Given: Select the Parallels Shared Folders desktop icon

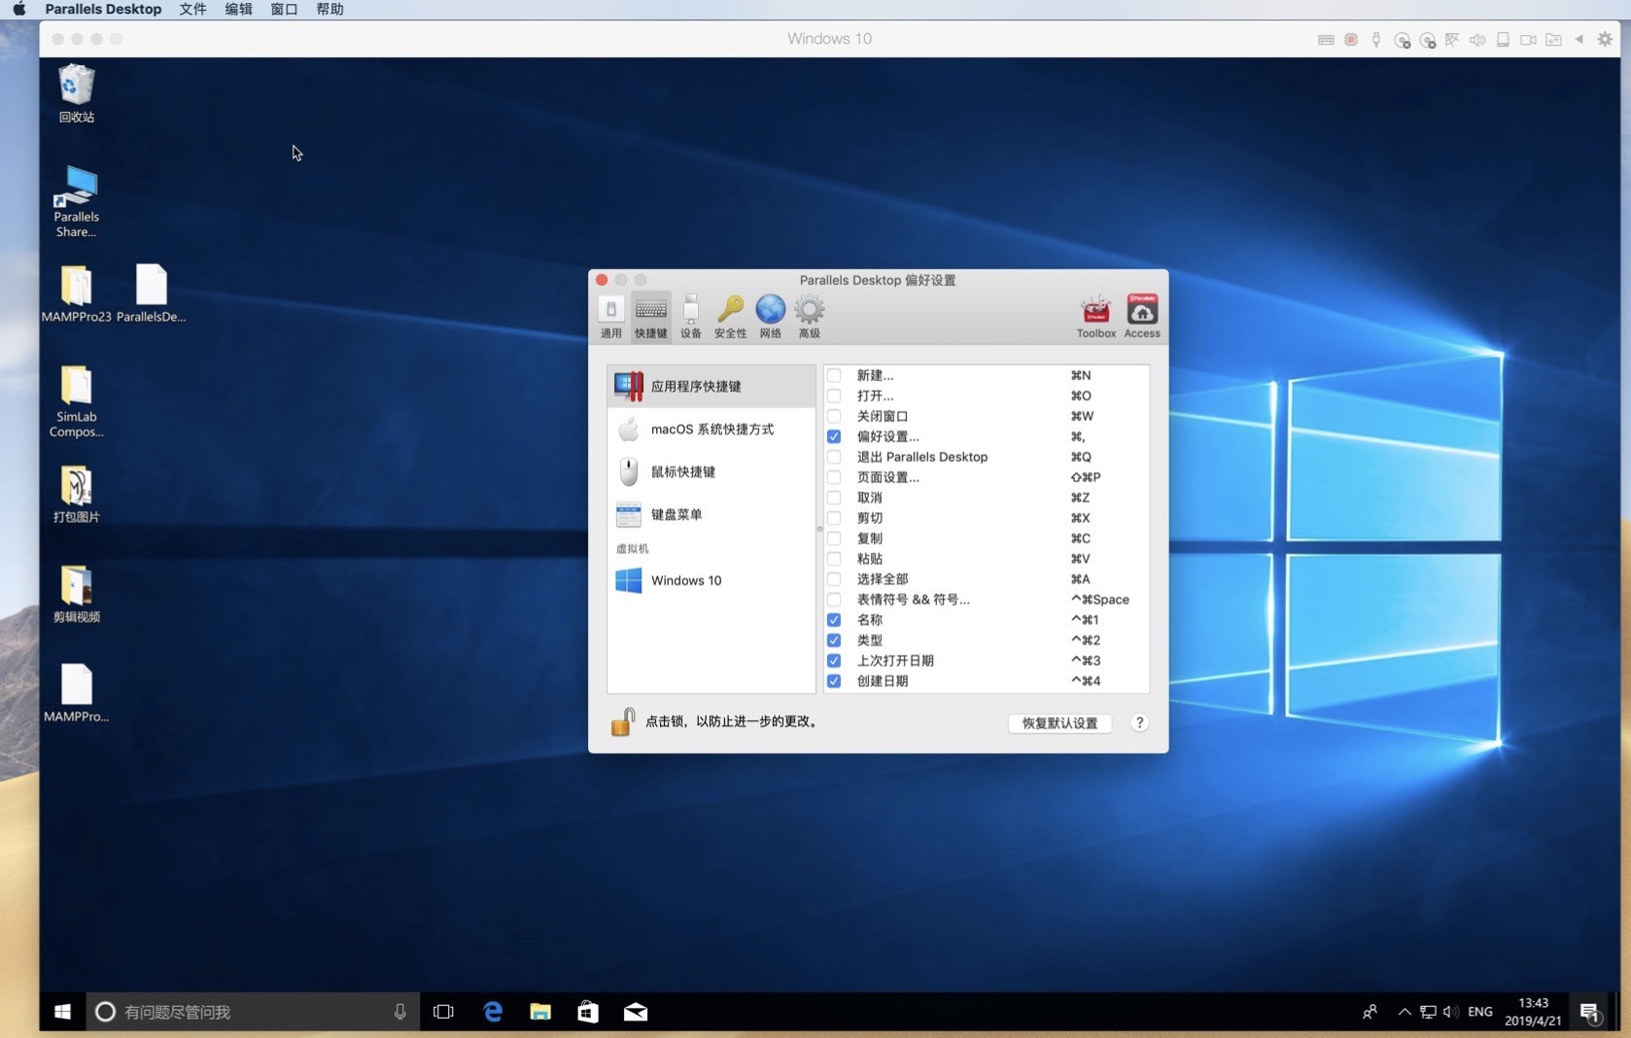Looking at the screenshot, I should 76,201.
